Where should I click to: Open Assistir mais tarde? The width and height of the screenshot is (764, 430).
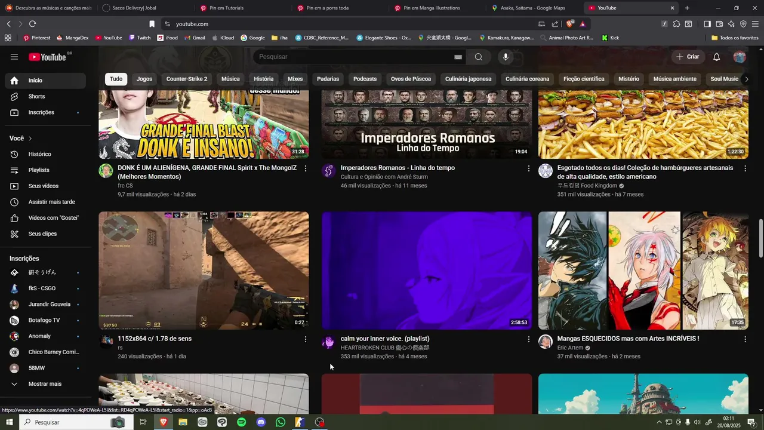click(45, 202)
